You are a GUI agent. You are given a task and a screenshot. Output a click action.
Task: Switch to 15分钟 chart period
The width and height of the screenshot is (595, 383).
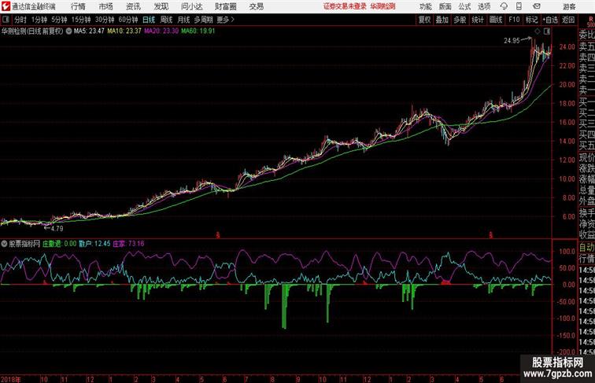coord(81,20)
